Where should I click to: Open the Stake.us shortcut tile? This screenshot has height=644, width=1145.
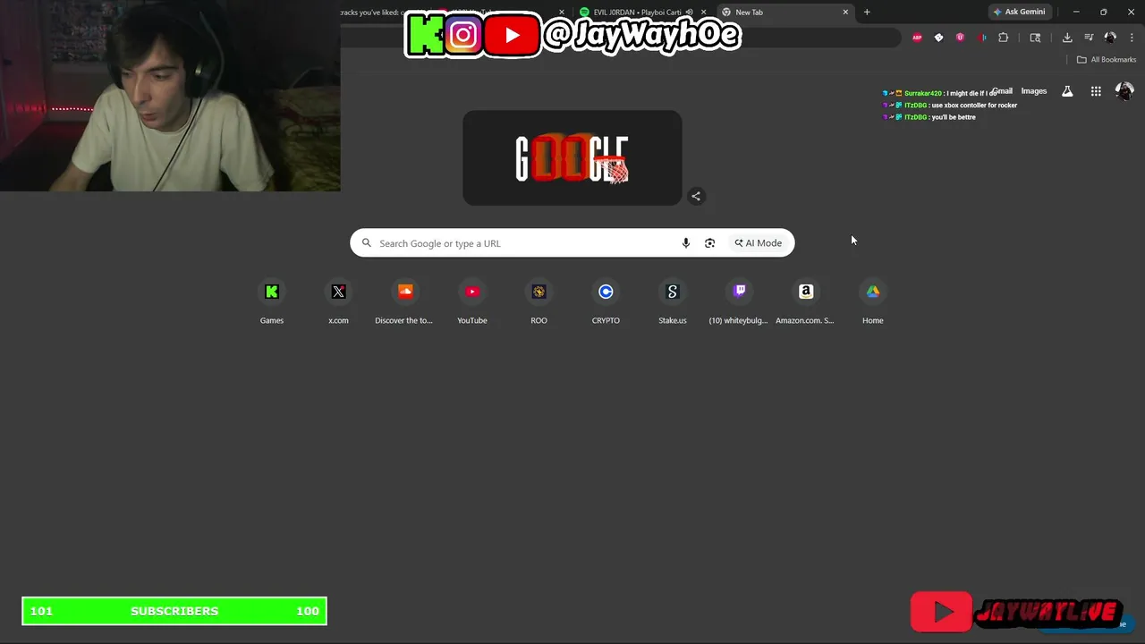pos(673,302)
